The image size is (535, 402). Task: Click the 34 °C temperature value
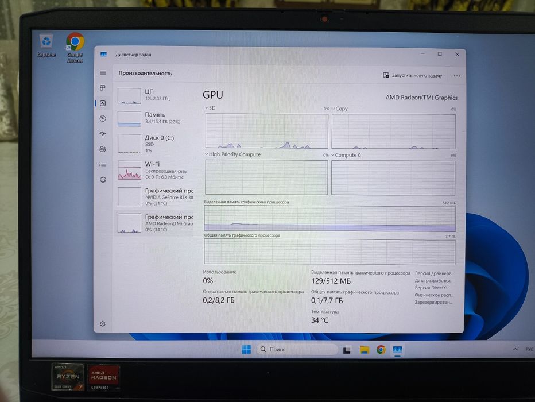[319, 320]
